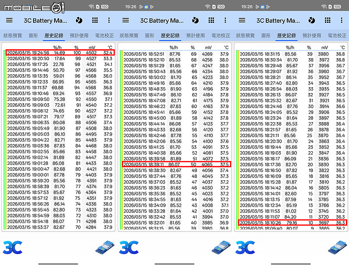Image resolution: width=349 pixels, height=267 pixels.
Task: Open the grid apps icon in right screenshot
Action: coord(328,21)
